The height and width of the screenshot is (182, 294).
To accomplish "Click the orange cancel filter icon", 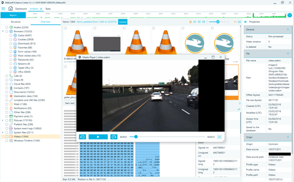I will 191,22.
